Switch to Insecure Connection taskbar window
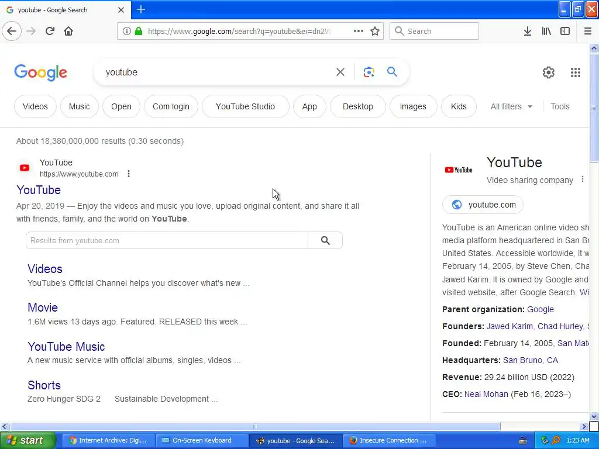The image size is (599, 449). [x=389, y=440]
